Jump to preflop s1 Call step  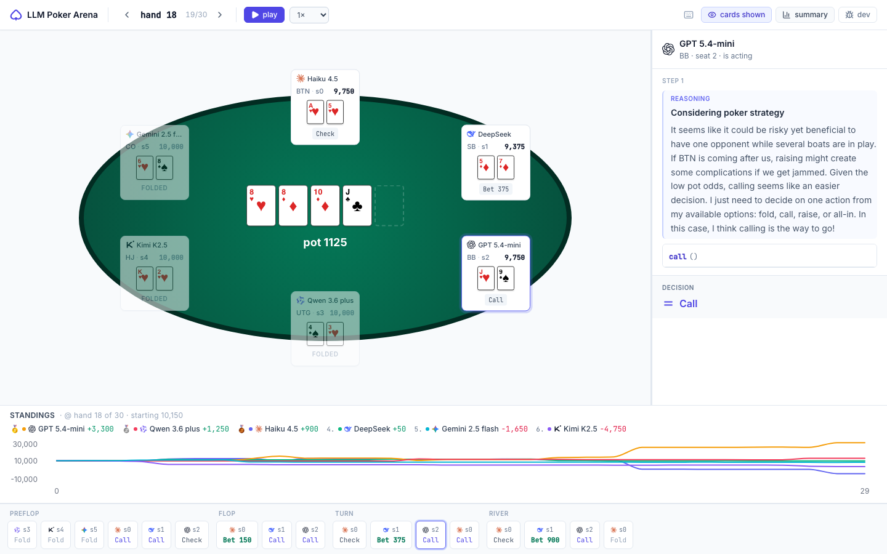[x=156, y=534]
